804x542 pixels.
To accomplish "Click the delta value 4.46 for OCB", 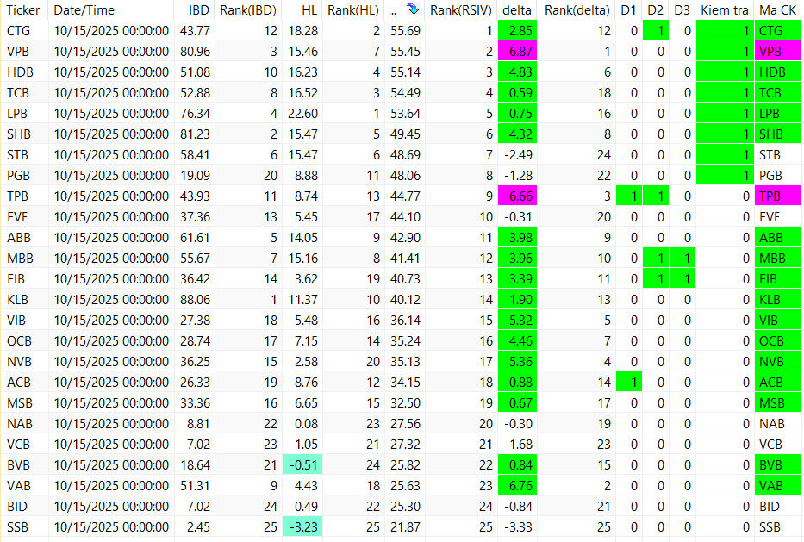I will tap(517, 341).
